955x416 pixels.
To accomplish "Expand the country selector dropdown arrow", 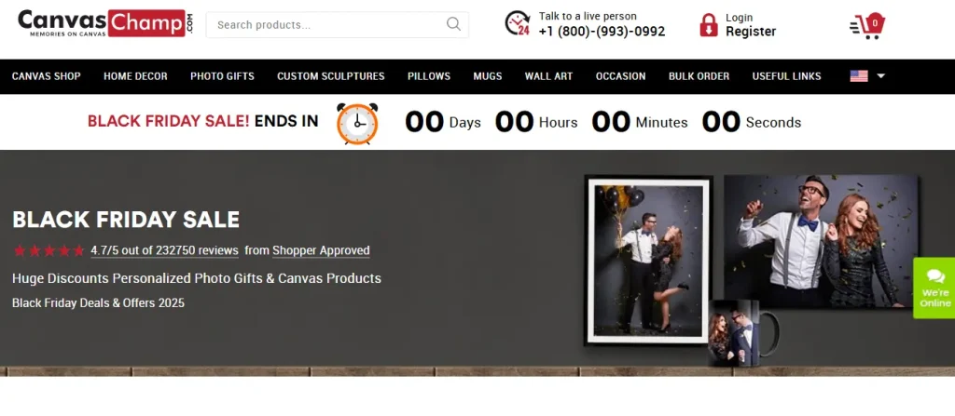I will 880,76.
